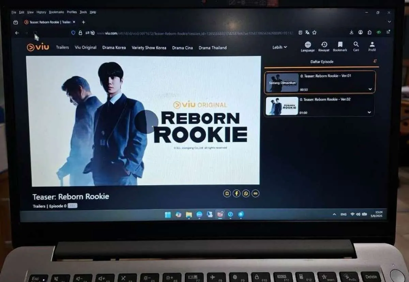Screen dimensions: 409x282
Task: Open the View menu
Action: 30,12
